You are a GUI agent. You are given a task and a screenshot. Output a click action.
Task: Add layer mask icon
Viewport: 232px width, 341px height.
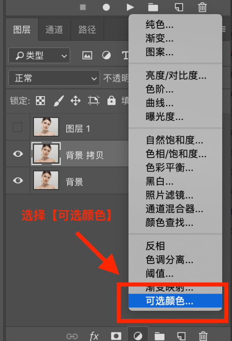pos(116,336)
